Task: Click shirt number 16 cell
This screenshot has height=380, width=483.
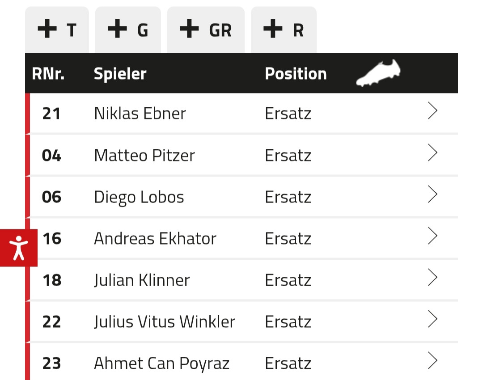Action: click(x=52, y=239)
